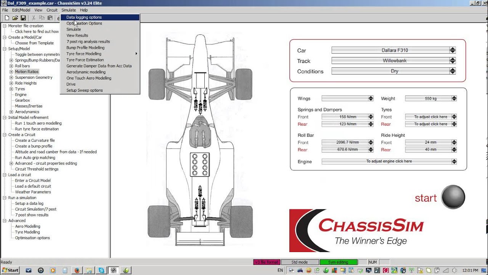Click the smiley face tray icon
The height and width of the screenshot is (275, 488).
[x=308, y=270]
